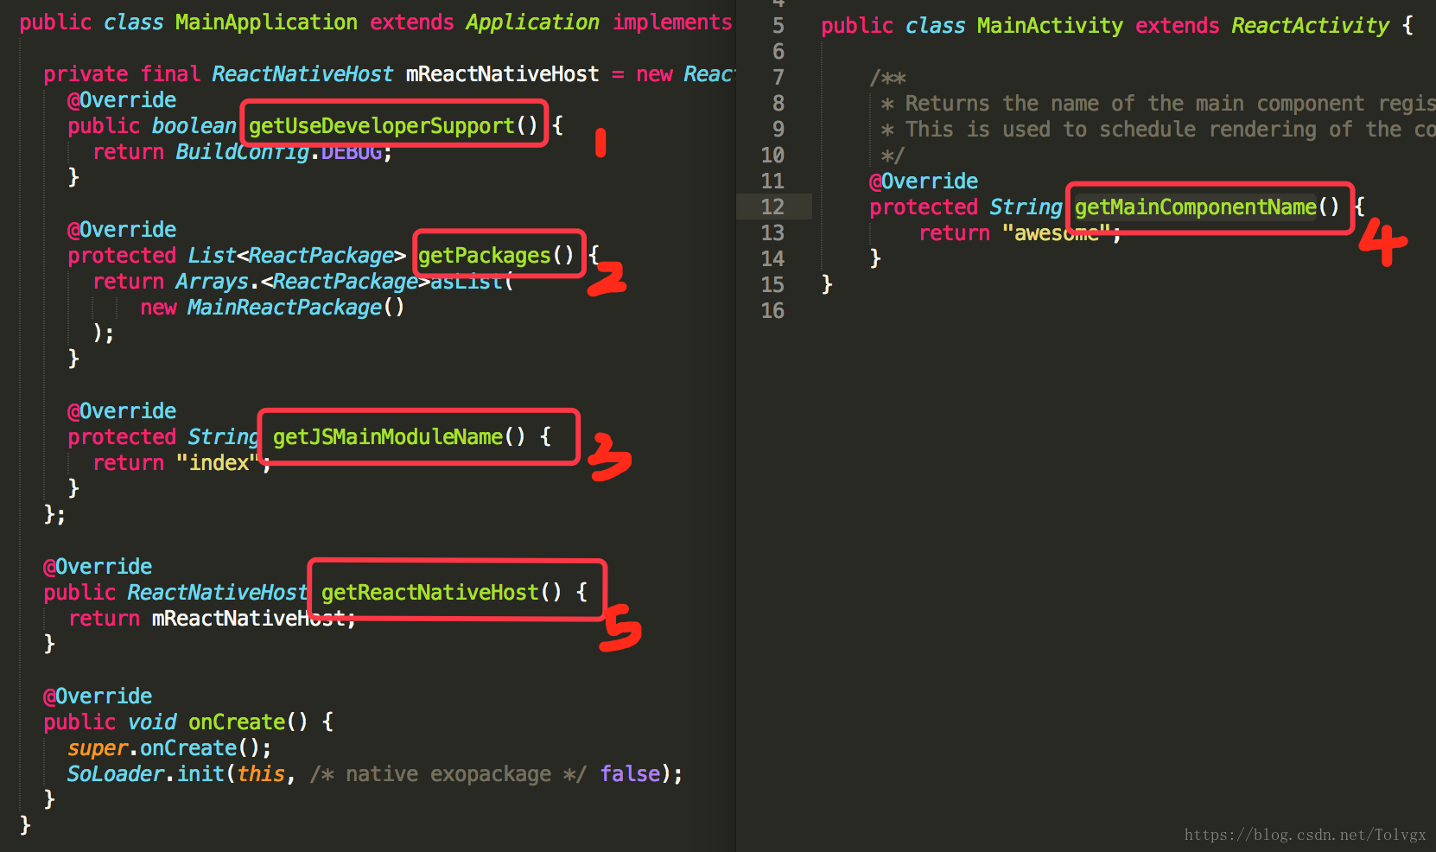The height and width of the screenshot is (852, 1436).
Task: Click the BuildConfig reference
Action: 243,152
